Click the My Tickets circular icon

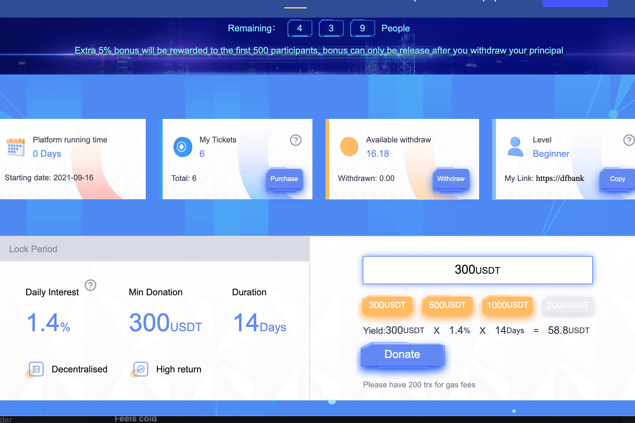point(182,147)
